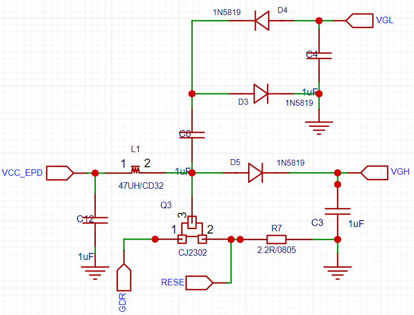Click the L1 inductor symbol

click(136, 170)
